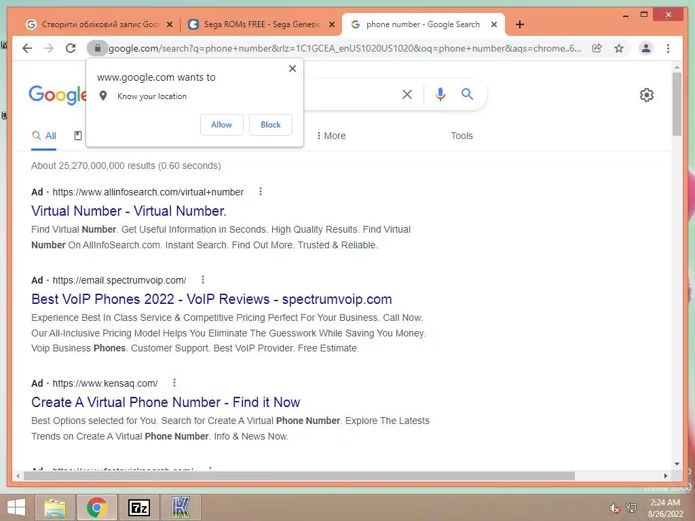Viewport: 695px width, 521px height.
Task: Bookmark this page with star icon
Action: (619, 48)
